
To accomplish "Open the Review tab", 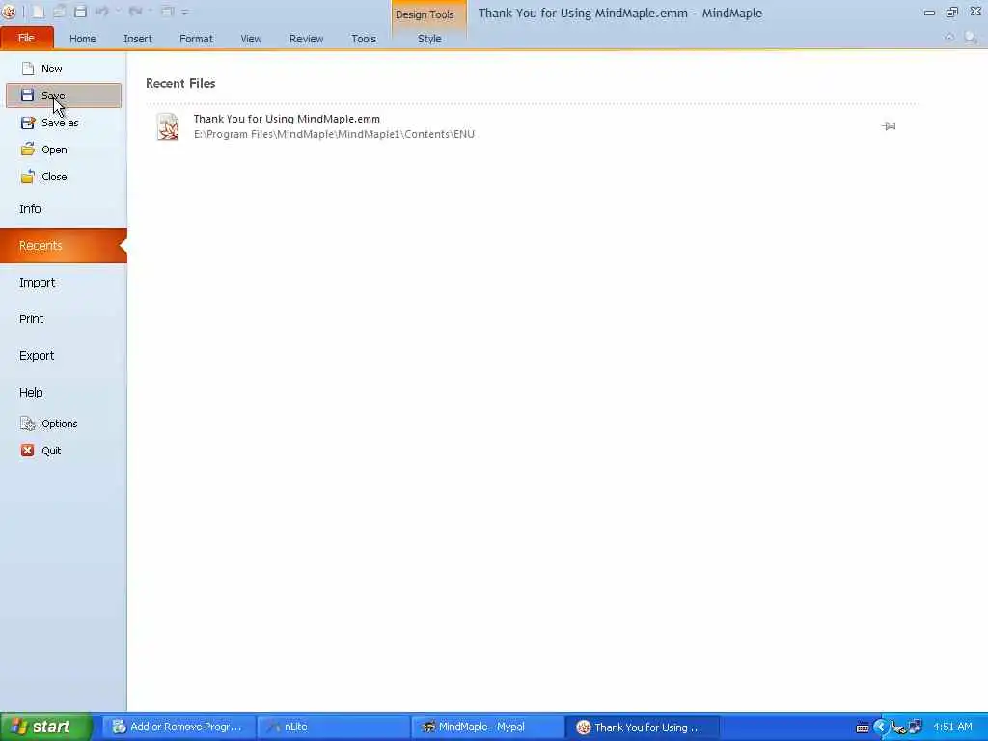I will point(306,39).
